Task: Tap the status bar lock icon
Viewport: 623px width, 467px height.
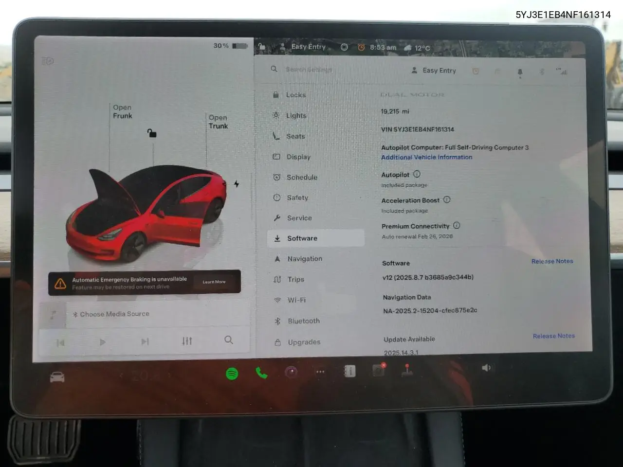Action: pos(262,47)
